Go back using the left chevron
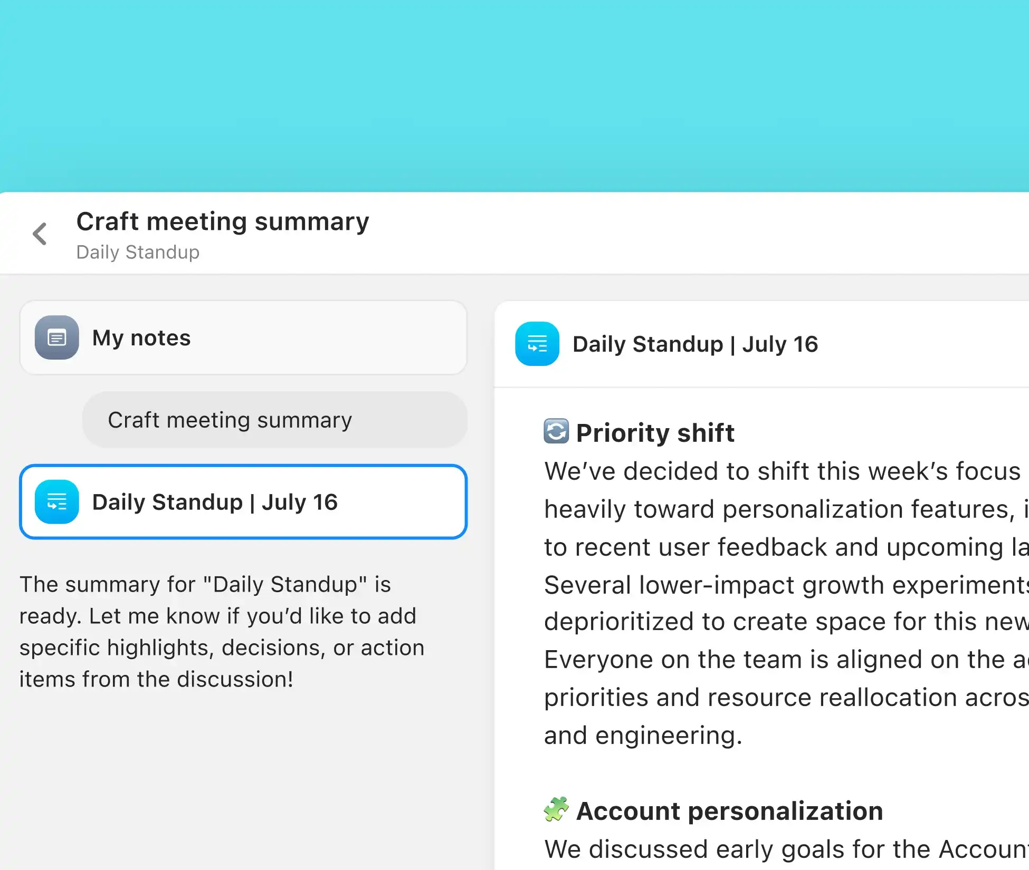This screenshot has width=1029, height=870. point(40,234)
